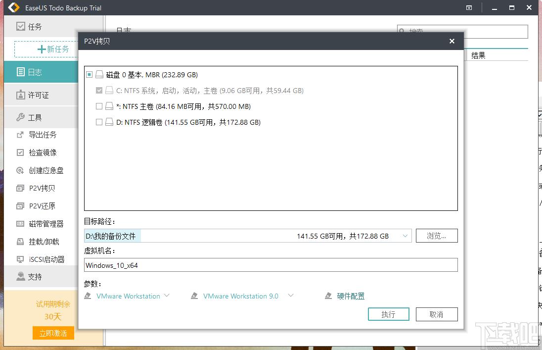Viewport: 542px width, 350px height.
Task: Click the edit icon beside 硬件配置
Action: coord(328,296)
